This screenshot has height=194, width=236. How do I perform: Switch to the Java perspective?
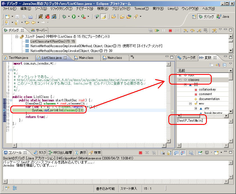223,17
